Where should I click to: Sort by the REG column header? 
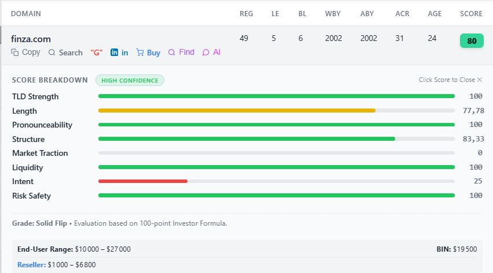point(246,14)
